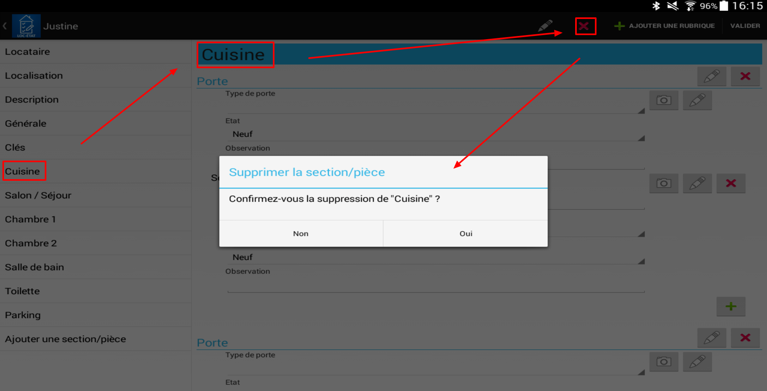The width and height of the screenshot is (767, 391).
Task: Delete the first Porte rubrique with red X
Action: pos(745,76)
